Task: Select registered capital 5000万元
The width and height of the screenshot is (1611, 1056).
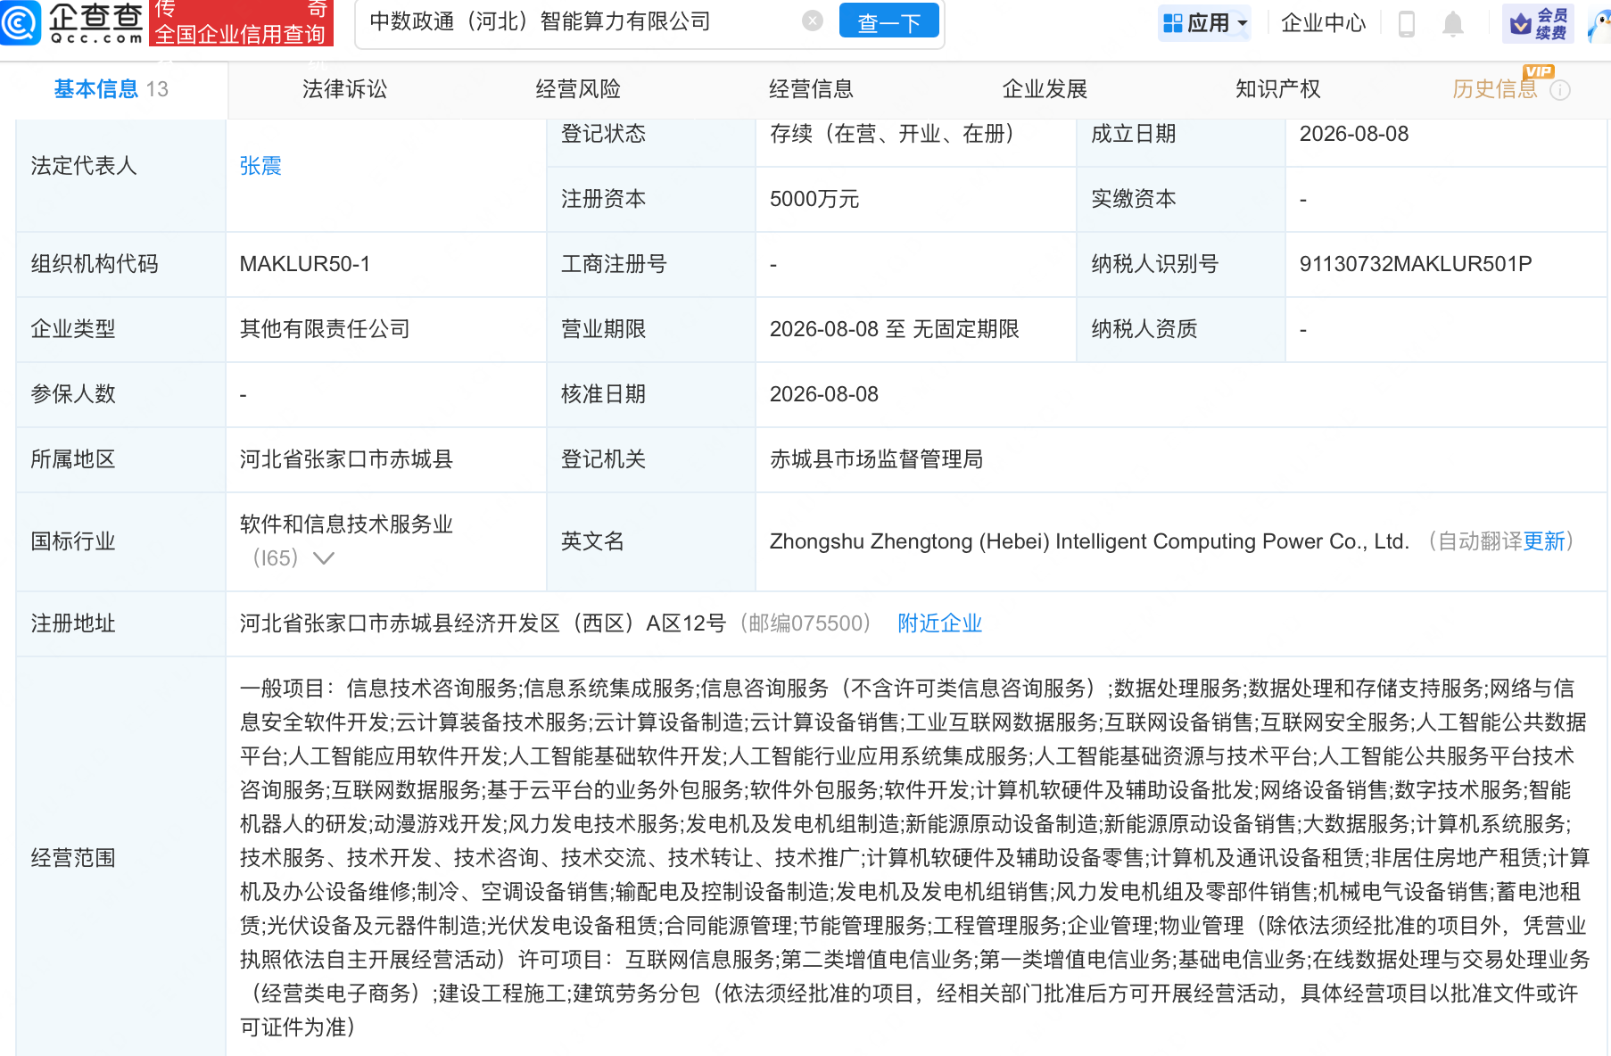Action: click(814, 199)
